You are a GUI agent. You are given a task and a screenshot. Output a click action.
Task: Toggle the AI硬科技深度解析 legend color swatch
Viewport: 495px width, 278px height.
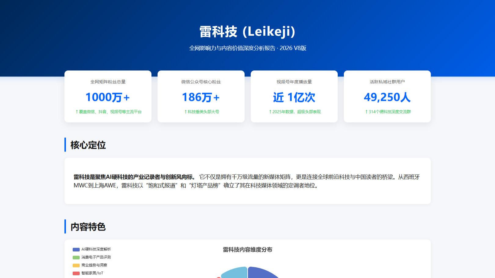[x=76, y=250]
